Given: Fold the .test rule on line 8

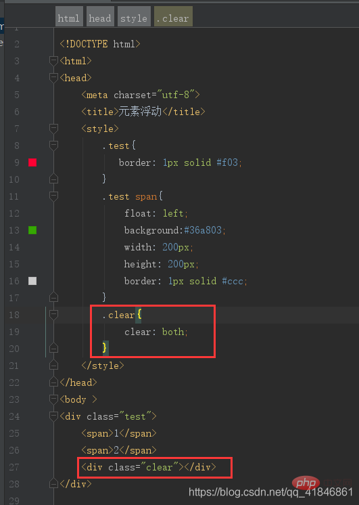Looking at the screenshot, I should point(53,146).
